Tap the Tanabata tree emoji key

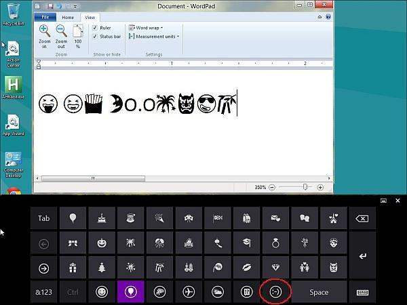point(159,268)
